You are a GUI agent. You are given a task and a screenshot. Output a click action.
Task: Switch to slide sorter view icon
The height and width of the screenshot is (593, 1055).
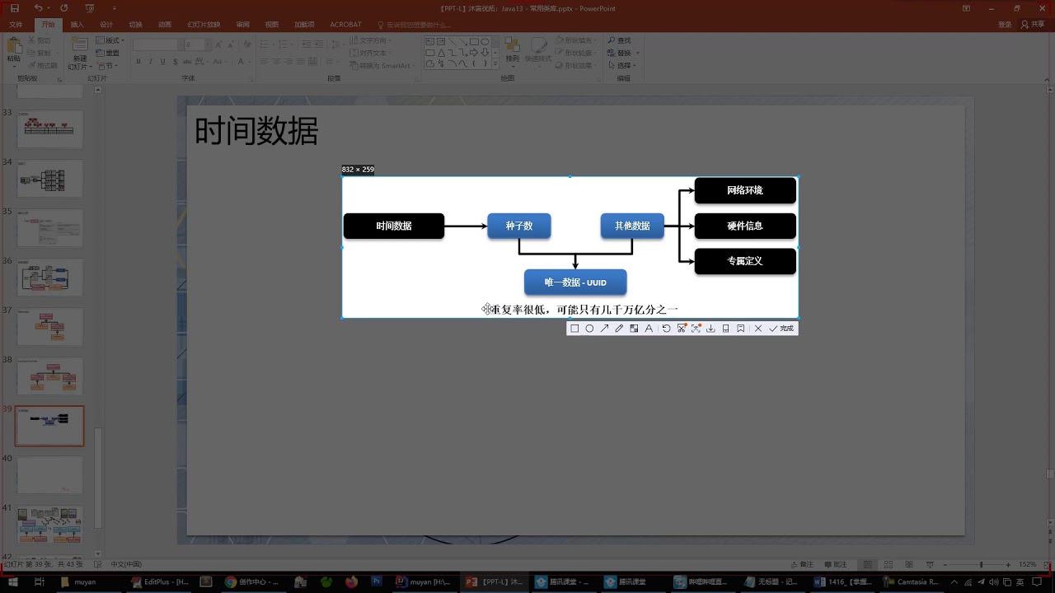(888, 564)
